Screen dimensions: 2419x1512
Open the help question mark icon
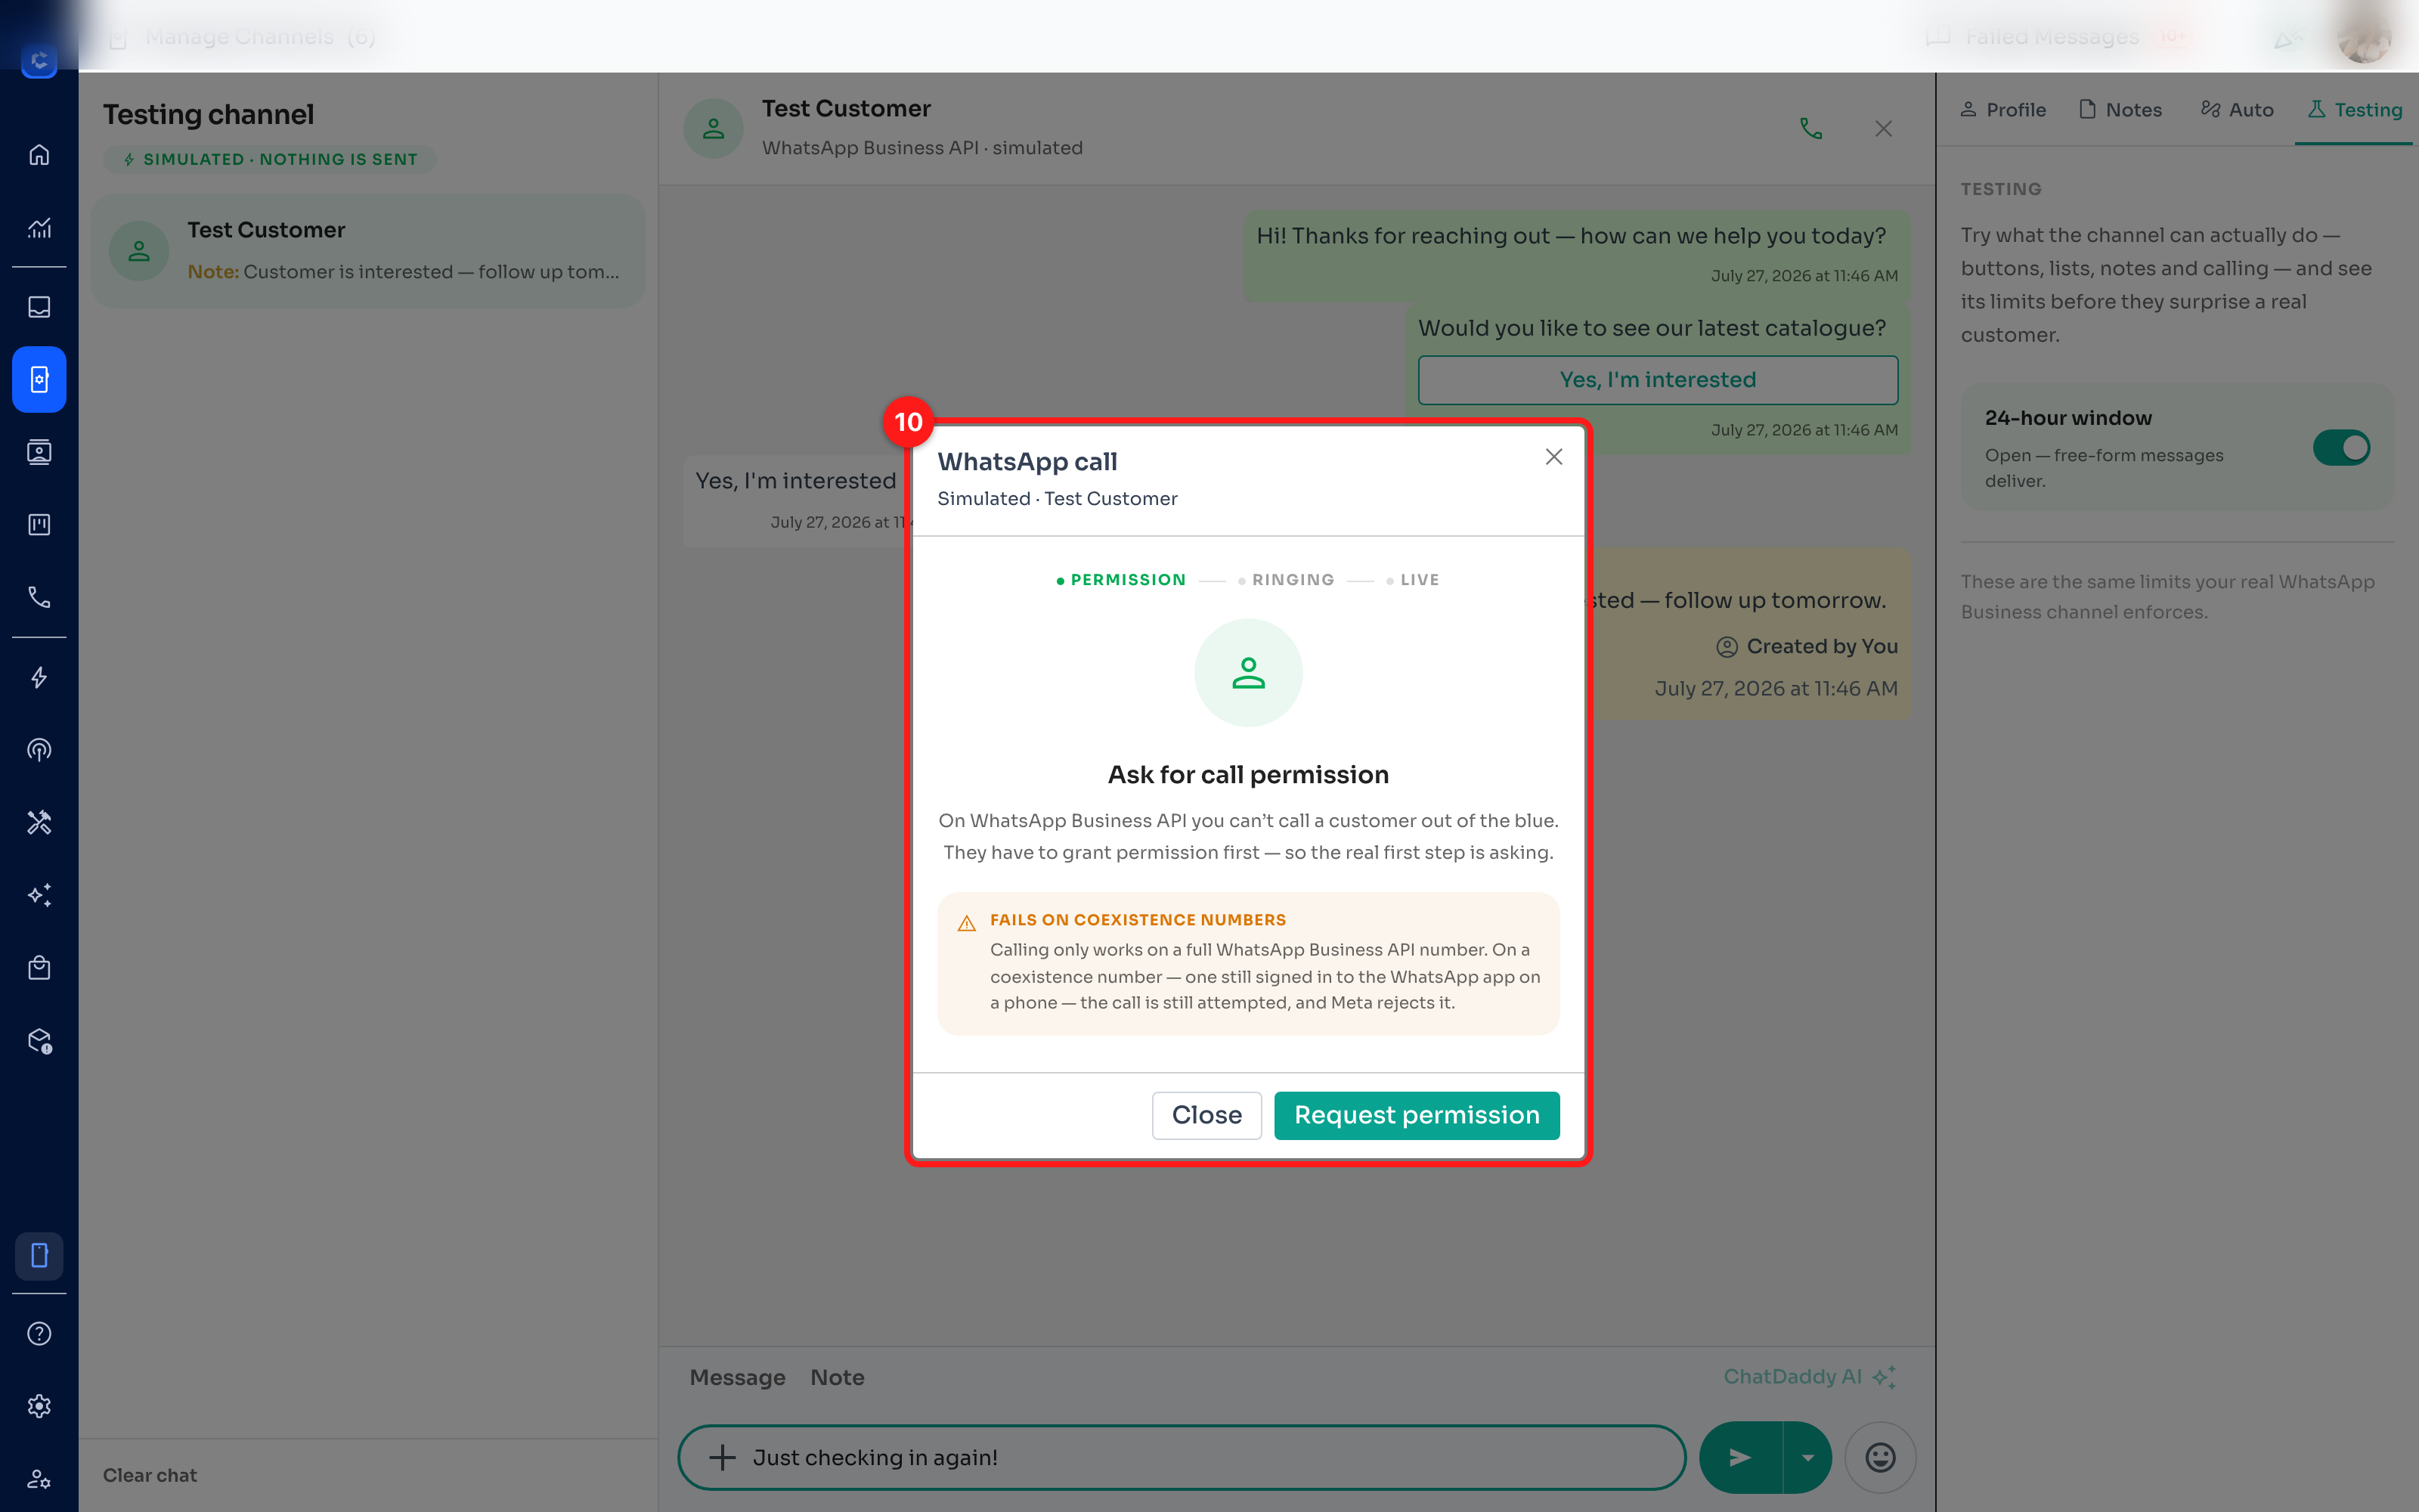click(x=39, y=1334)
